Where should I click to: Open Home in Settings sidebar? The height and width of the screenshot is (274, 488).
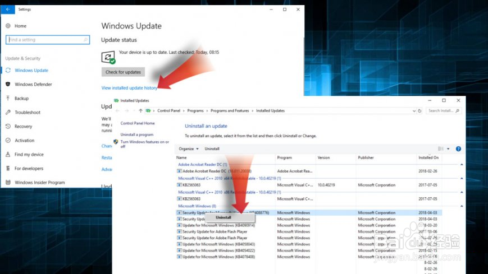[x=20, y=26]
